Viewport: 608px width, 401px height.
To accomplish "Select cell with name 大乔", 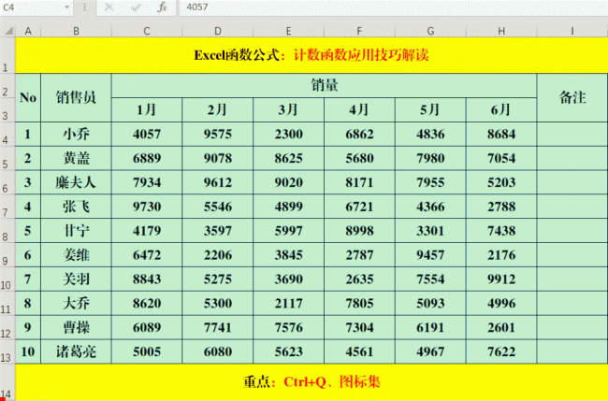I will click(76, 304).
